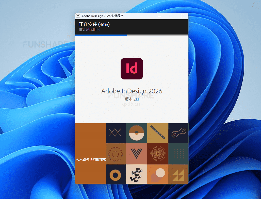Click the InDesign icon in the title bar
The height and width of the screenshot is (199, 261).
(x=78, y=16)
